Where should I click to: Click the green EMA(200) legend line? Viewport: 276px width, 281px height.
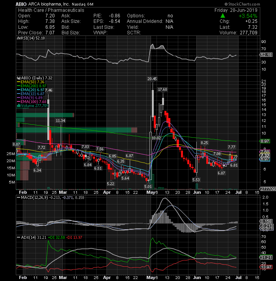19,86
